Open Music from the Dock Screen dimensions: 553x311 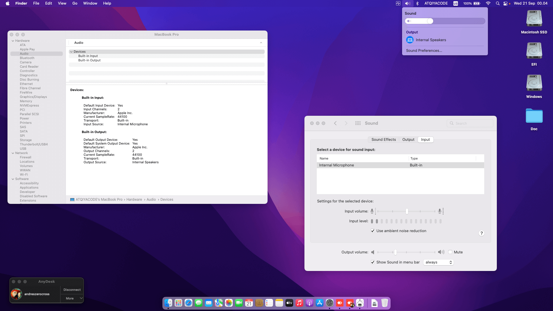coord(300,303)
